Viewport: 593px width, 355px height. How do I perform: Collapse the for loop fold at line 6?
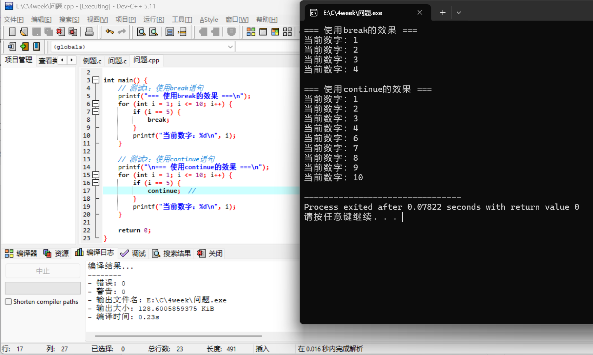click(x=96, y=104)
